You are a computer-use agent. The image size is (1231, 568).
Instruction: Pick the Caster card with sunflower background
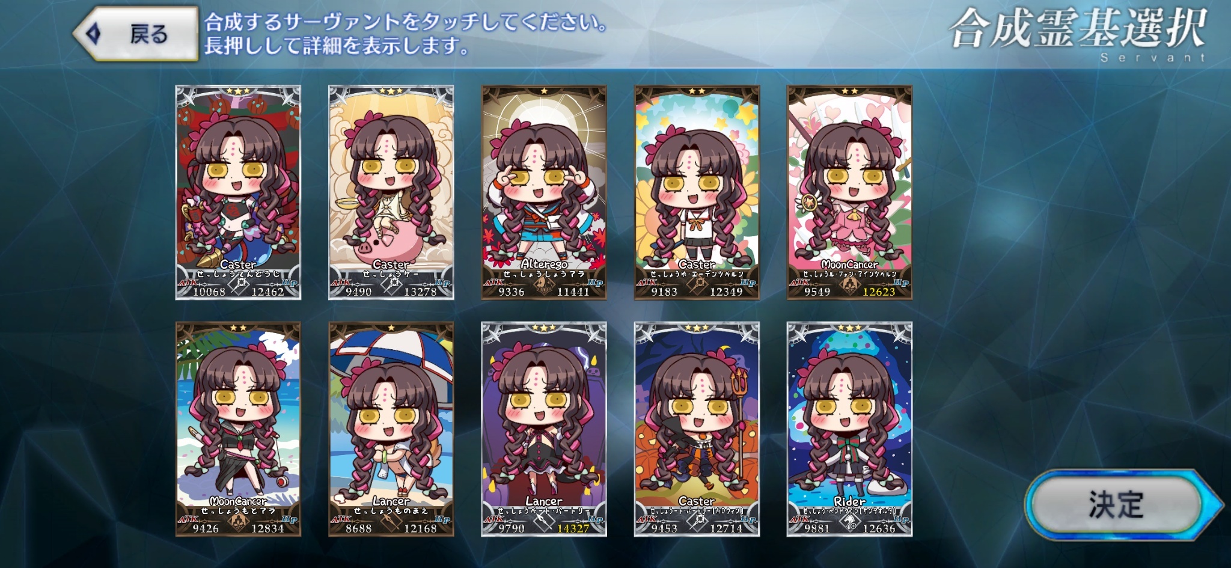697,192
